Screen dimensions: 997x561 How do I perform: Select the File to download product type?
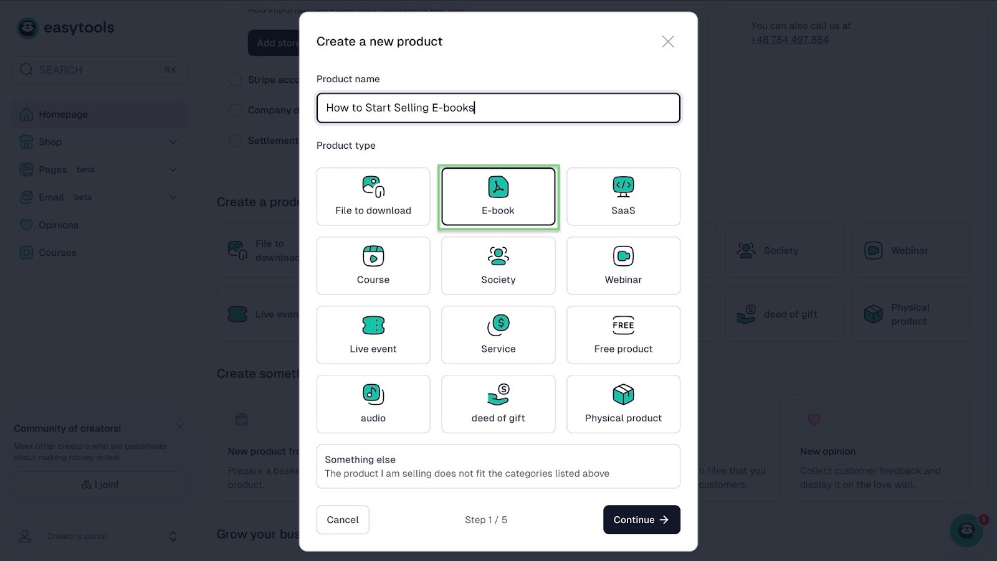point(373,196)
